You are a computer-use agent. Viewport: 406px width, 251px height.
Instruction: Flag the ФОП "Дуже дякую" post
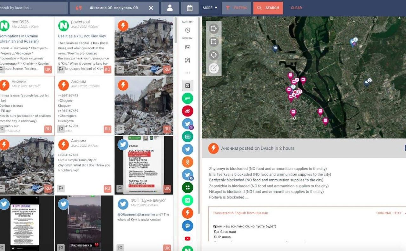pos(120,248)
